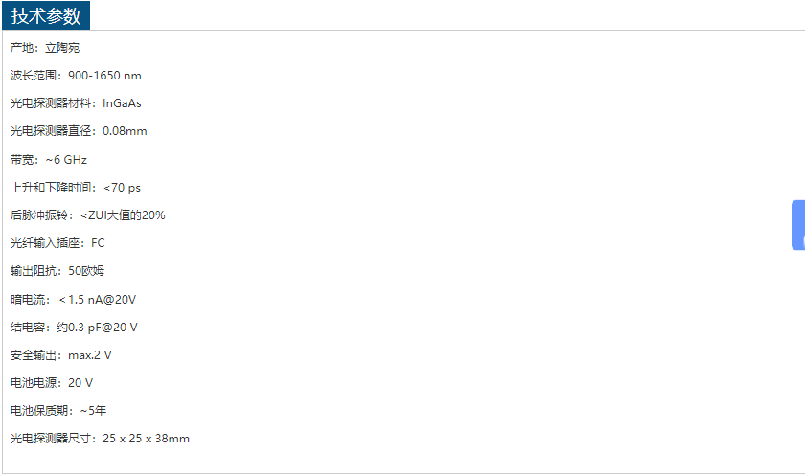Screen dimensions: 805x475
Task: Click the line 波长范围：900-1650 nm
Action: [76, 76]
